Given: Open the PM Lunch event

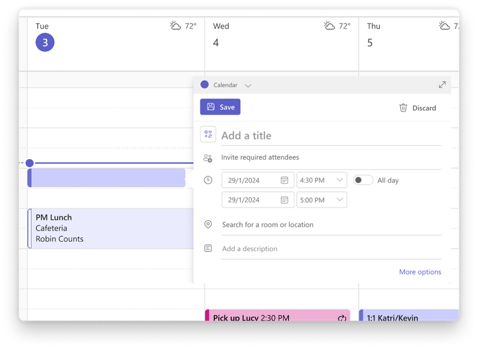Looking at the screenshot, I should point(110,229).
